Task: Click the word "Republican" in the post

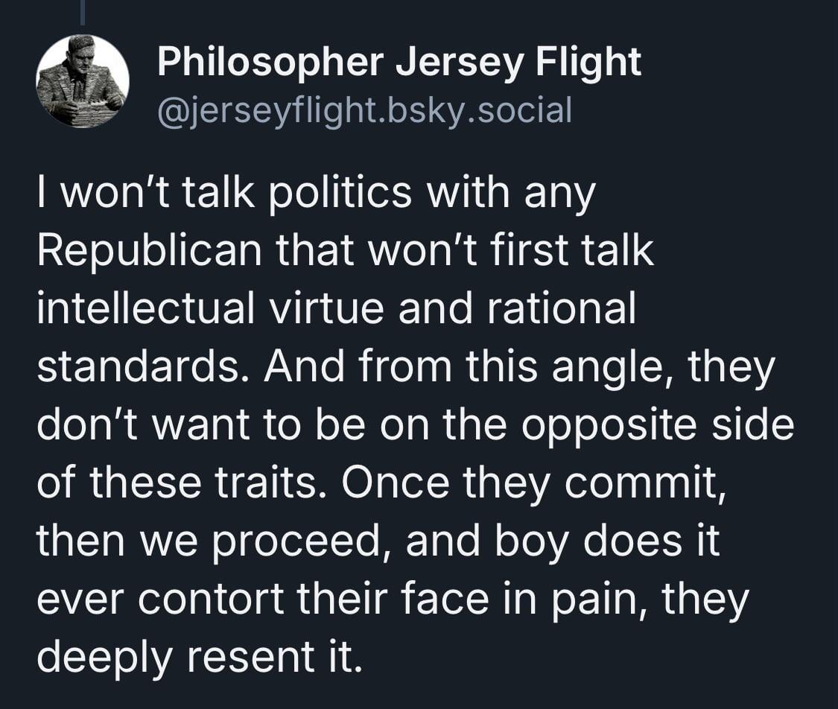Action: [x=149, y=252]
